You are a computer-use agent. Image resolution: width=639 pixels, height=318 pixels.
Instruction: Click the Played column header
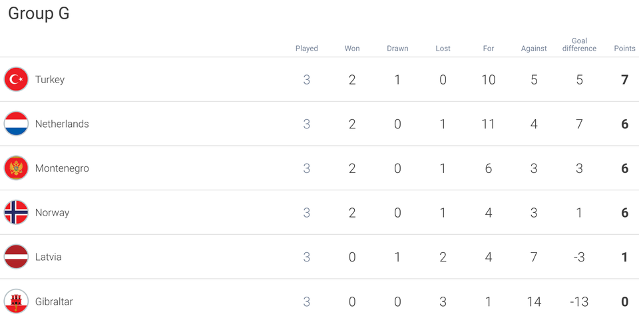point(306,49)
